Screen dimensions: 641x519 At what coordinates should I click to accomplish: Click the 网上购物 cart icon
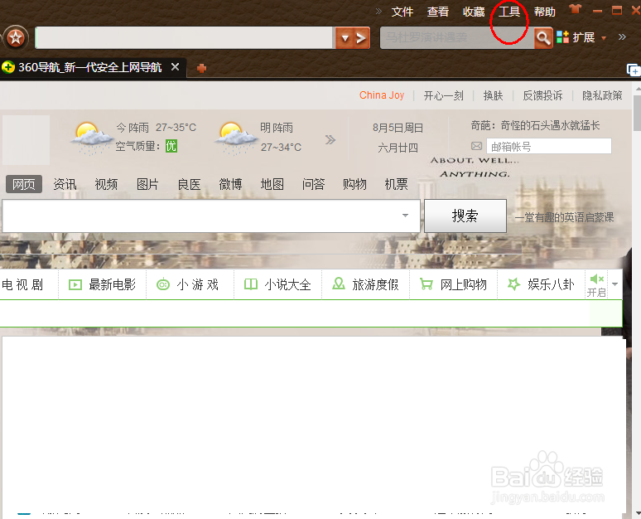click(x=427, y=284)
